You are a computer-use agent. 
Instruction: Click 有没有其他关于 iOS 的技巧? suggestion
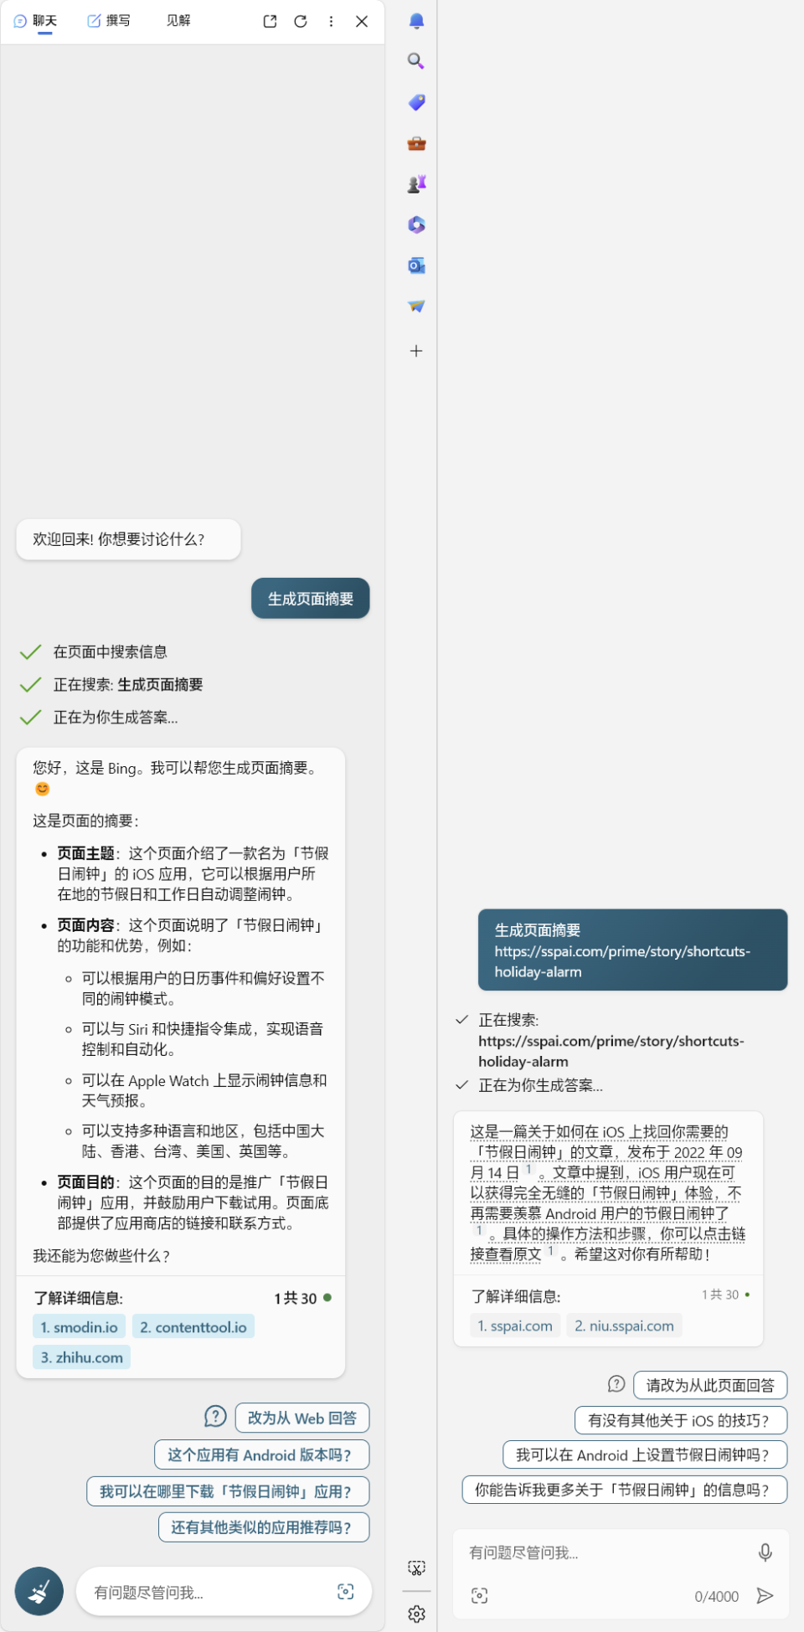pyautogui.click(x=681, y=1420)
